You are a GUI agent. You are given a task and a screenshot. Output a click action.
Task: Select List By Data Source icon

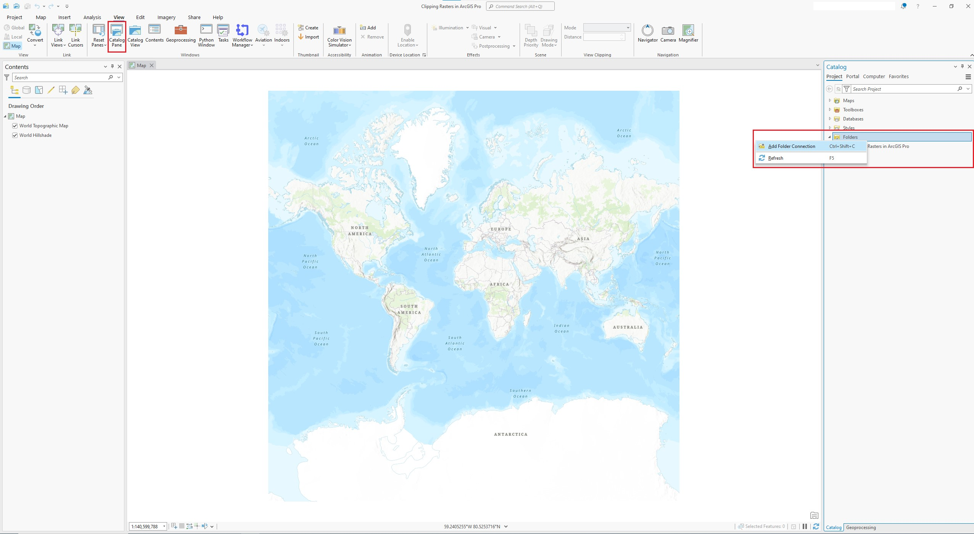point(26,90)
